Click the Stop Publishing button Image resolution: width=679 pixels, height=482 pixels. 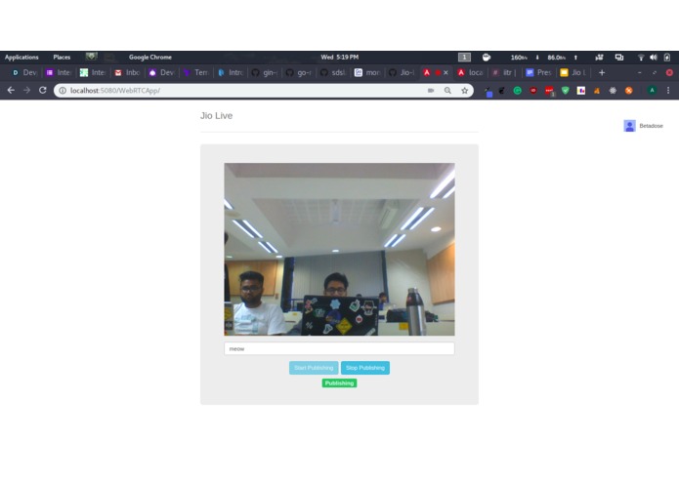tap(365, 368)
